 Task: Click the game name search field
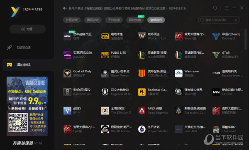(x=219, y=20)
